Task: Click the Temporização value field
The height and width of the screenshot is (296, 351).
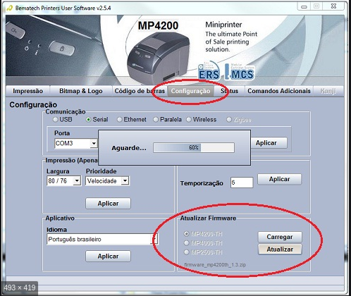Action: pos(242,183)
